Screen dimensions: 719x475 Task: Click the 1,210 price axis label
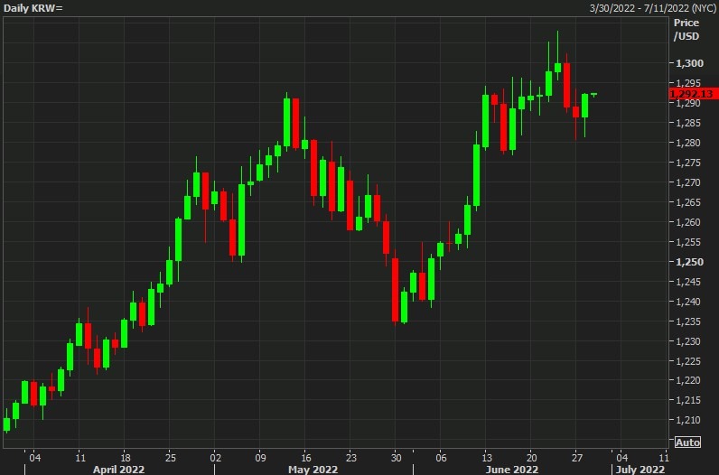click(x=687, y=420)
